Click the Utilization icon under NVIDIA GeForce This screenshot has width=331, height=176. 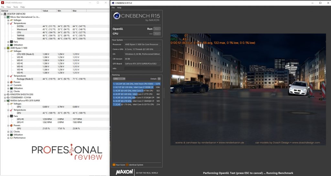(11, 134)
